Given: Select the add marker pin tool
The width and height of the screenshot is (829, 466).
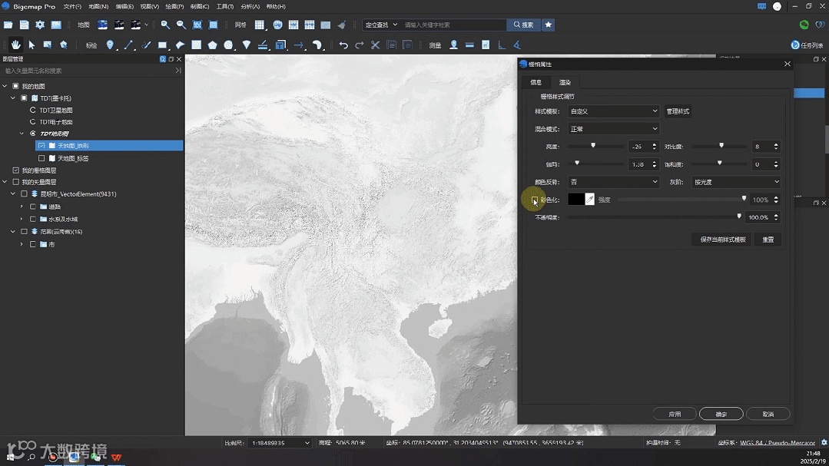Looking at the screenshot, I should (110, 45).
